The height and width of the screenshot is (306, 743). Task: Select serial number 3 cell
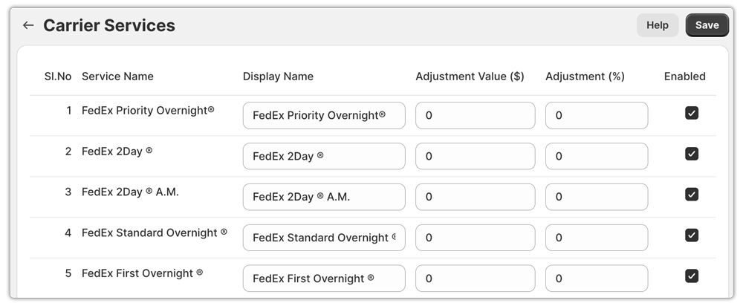(x=68, y=192)
